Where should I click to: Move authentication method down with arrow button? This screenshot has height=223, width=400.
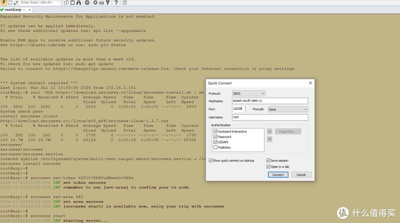point(269,139)
